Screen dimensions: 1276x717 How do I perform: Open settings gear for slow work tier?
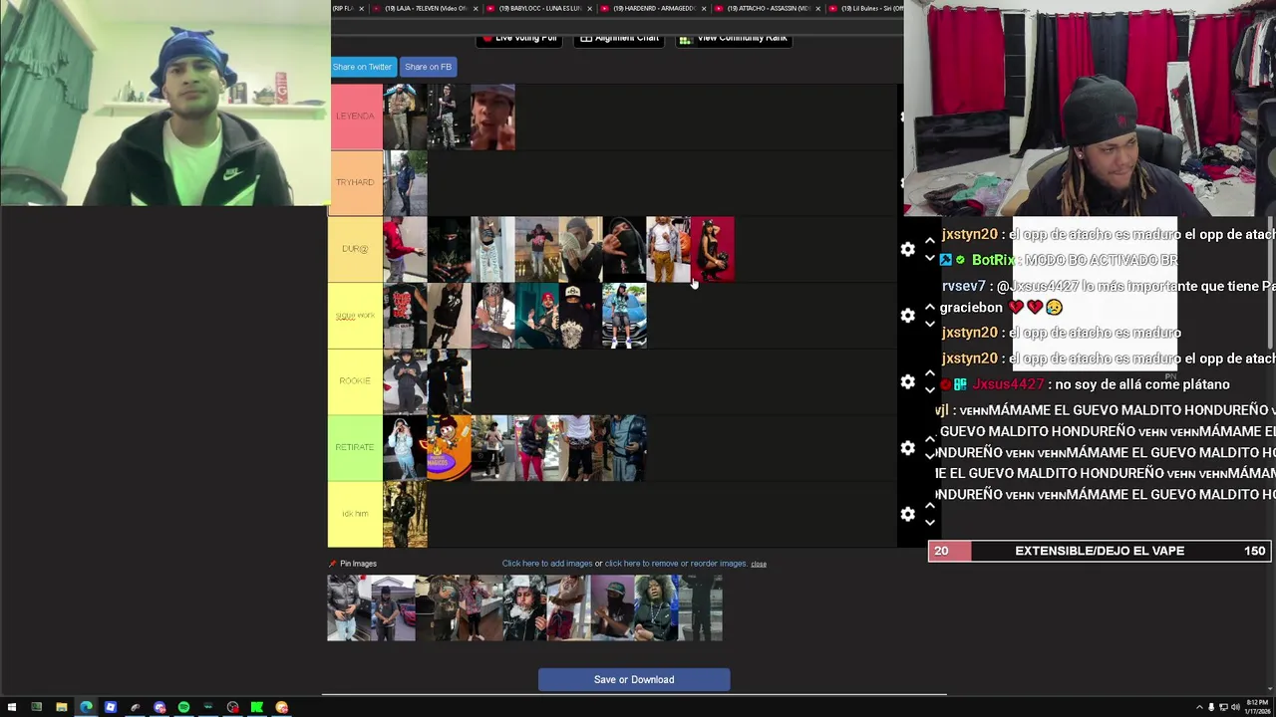tap(907, 316)
